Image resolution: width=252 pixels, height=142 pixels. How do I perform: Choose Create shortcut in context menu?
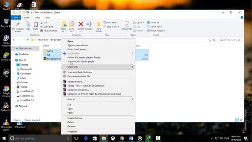pyautogui.click(x=75, y=118)
